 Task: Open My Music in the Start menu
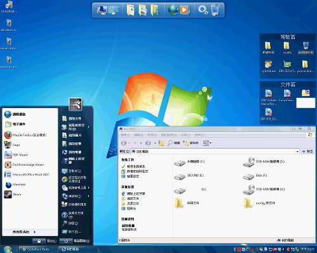point(72,144)
